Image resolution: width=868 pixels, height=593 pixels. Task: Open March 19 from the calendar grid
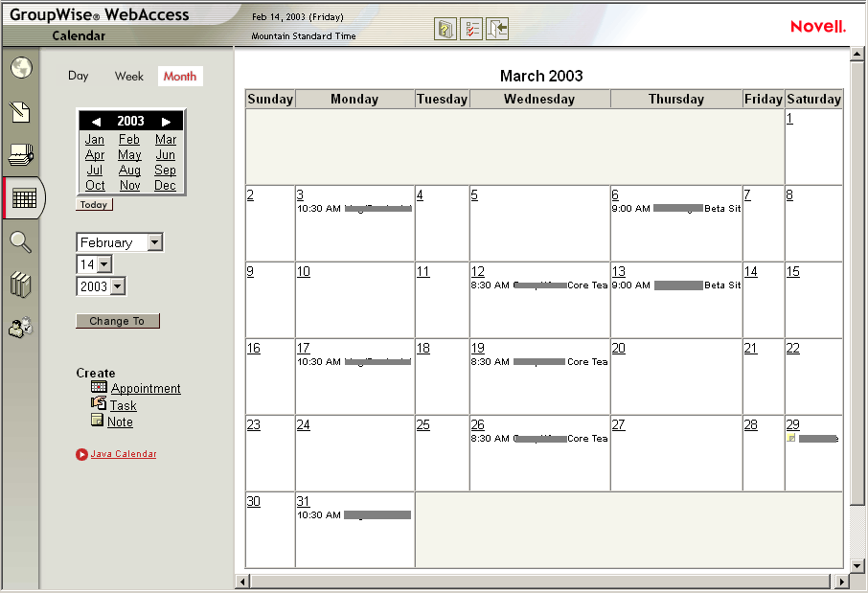(x=476, y=348)
